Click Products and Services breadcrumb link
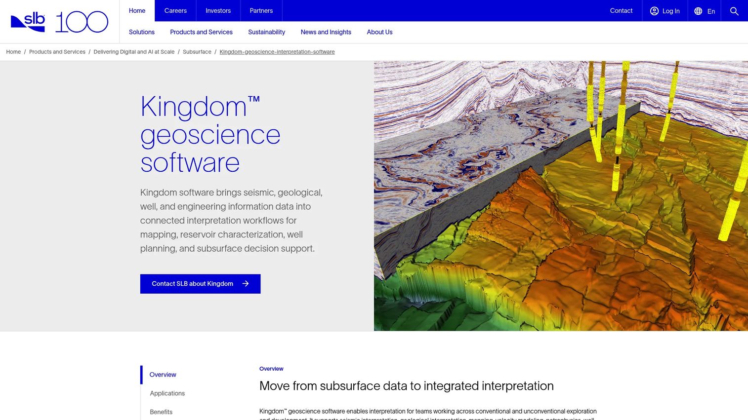This screenshot has height=420, width=748. pos(57,52)
